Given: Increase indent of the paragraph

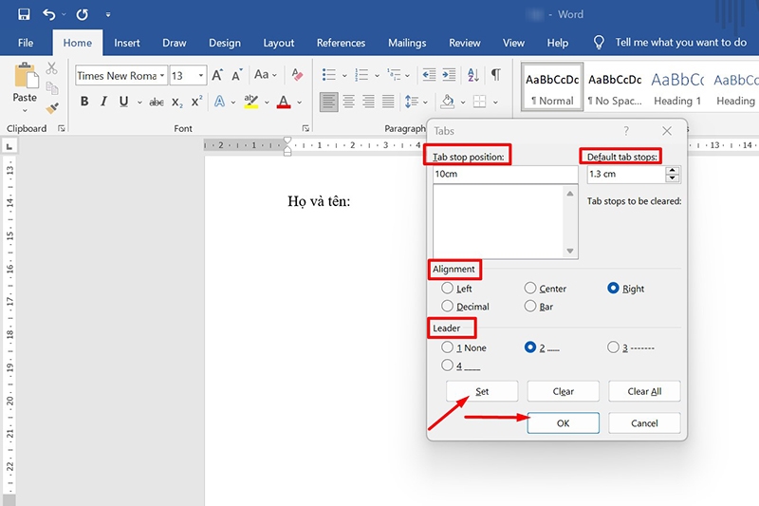Looking at the screenshot, I should tap(449, 75).
